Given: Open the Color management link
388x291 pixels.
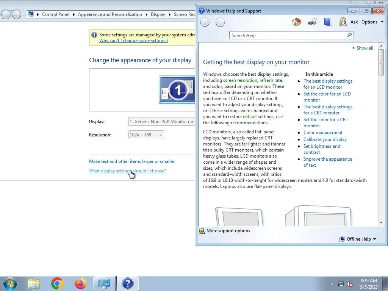Looking at the screenshot, I should pyautogui.click(x=323, y=133).
